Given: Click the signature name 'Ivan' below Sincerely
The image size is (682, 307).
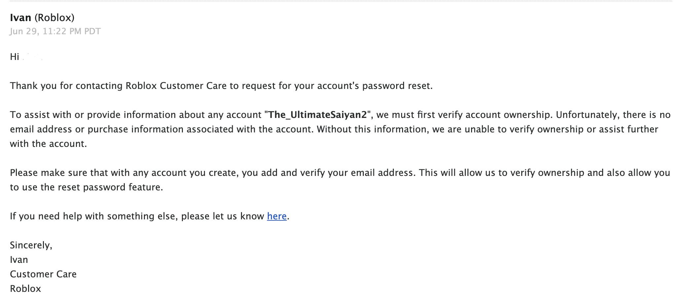Looking at the screenshot, I should pyautogui.click(x=19, y=260).
